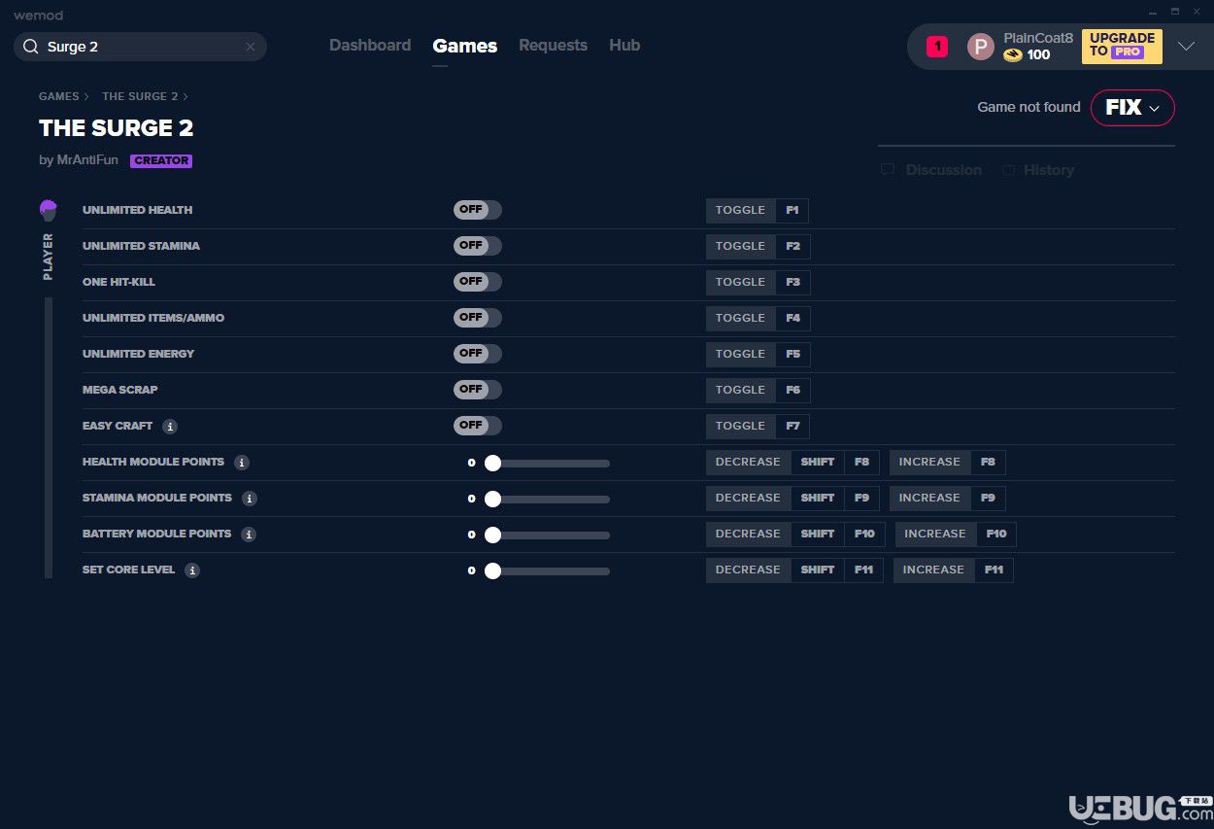Click the PlainCoat8 username
Viewport: 1214px width, 829px height.
tap(1038, 38)
